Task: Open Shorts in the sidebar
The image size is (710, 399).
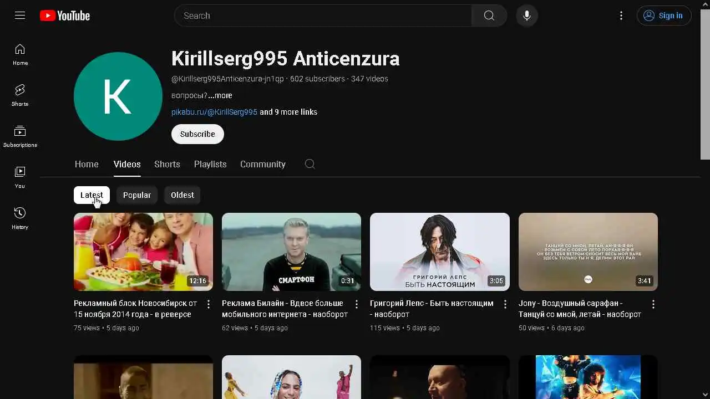Action: (20, 95)
